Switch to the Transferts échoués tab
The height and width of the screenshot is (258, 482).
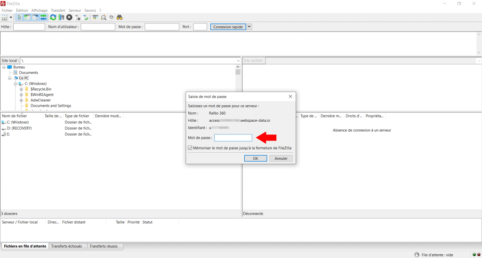coord(66,246)
